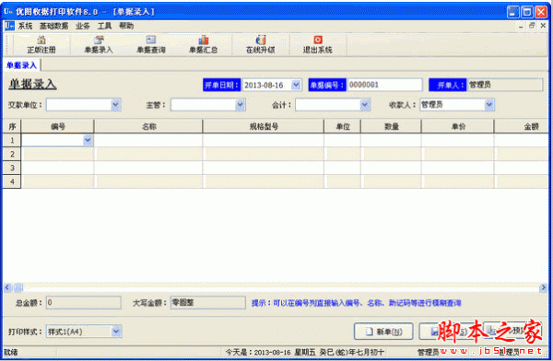The height and width of the screenshot is (361, 553).
Task: Expand the 交款单位 dropdown
Action: [x=115, y=105]
